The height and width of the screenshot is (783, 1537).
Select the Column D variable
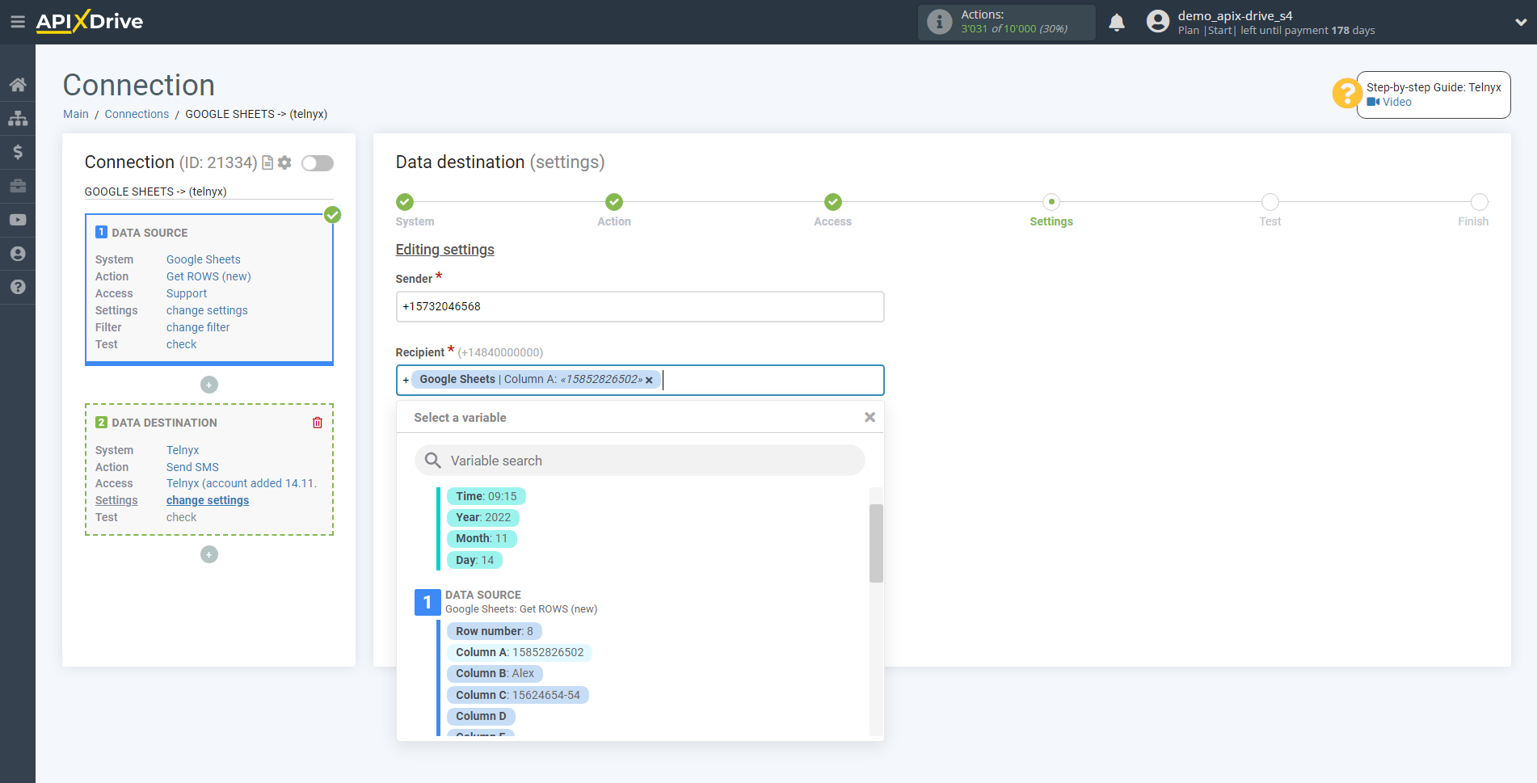481,716
